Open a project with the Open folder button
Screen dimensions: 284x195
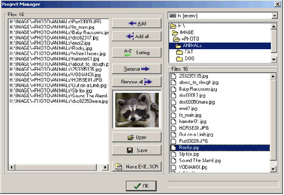[137, 137]
